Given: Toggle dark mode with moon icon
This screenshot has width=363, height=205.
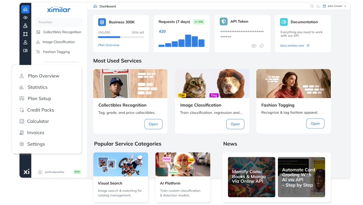Looking at the screenshot, I should (318, 6).
